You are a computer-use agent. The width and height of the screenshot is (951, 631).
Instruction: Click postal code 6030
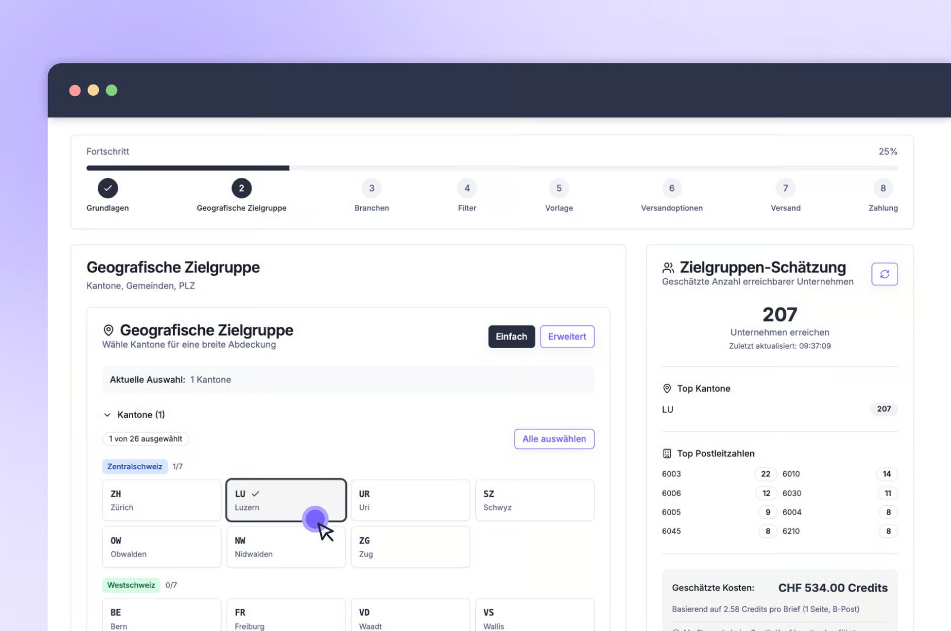[x=792, y=493]
